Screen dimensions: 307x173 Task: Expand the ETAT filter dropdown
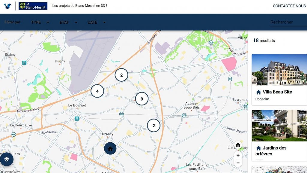point(68,22)
